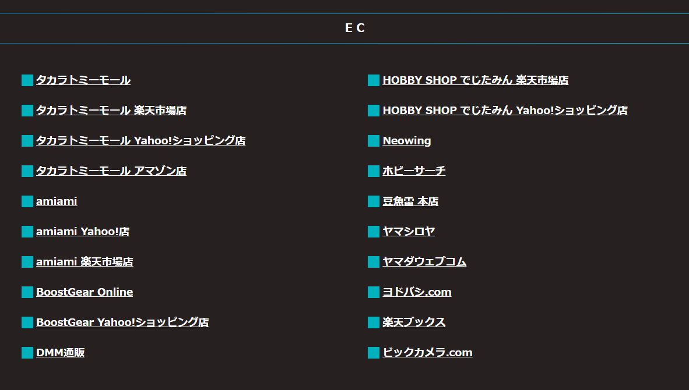The image size is (689, 390).
Task: Open HOBBY SHOP でじたみん 楽天市場店
Action: click(476, 80)
